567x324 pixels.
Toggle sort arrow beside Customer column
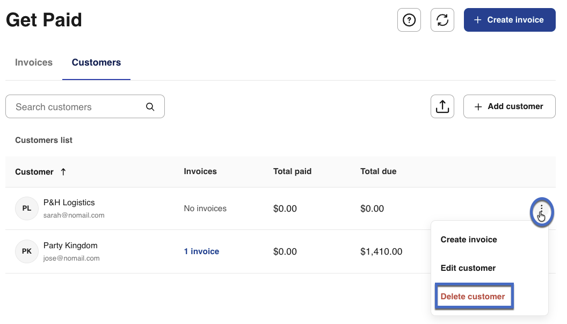click(x=63, y=172)
